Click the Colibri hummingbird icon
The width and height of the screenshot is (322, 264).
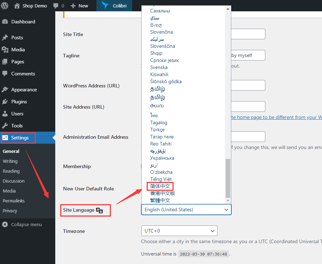106,5
